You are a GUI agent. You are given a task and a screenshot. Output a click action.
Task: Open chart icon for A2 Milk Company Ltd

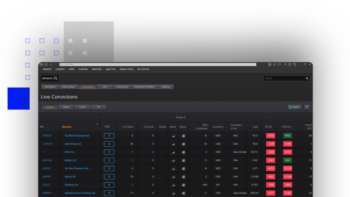coord(173,136)
